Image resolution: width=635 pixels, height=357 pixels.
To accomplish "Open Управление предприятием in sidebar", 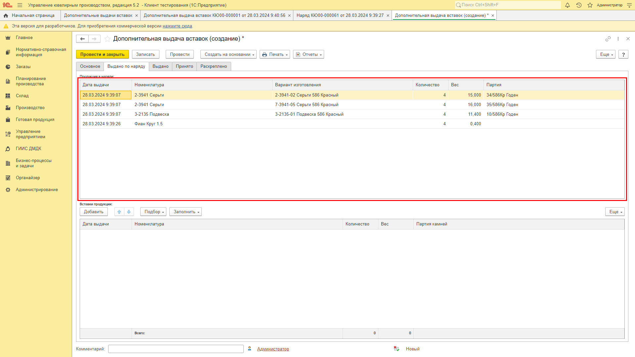I will pos(30,134).
